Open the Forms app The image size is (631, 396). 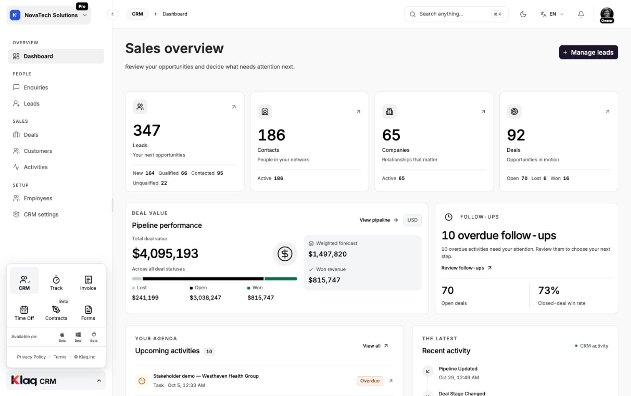(88, 313)
